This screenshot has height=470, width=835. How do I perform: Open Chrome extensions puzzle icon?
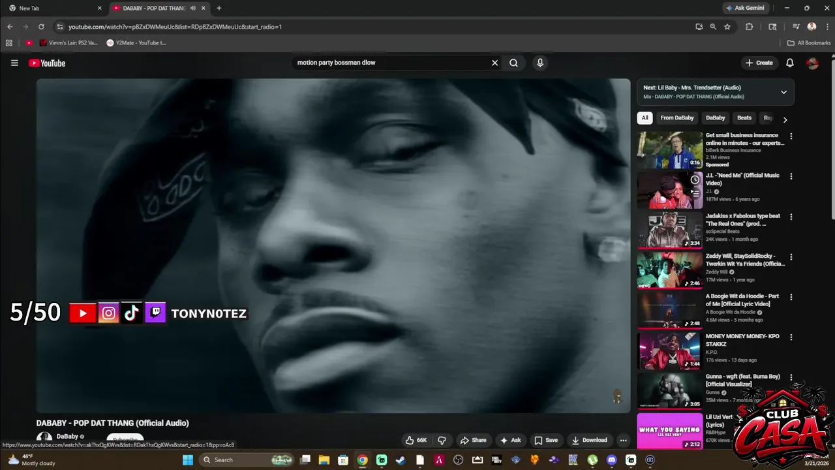click(x=749, y=27)
